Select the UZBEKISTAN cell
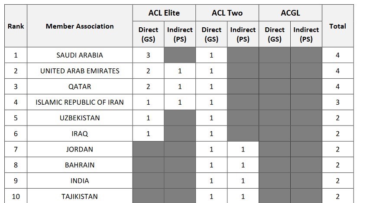This screenshot has height=203, width=386. point(80,118)
